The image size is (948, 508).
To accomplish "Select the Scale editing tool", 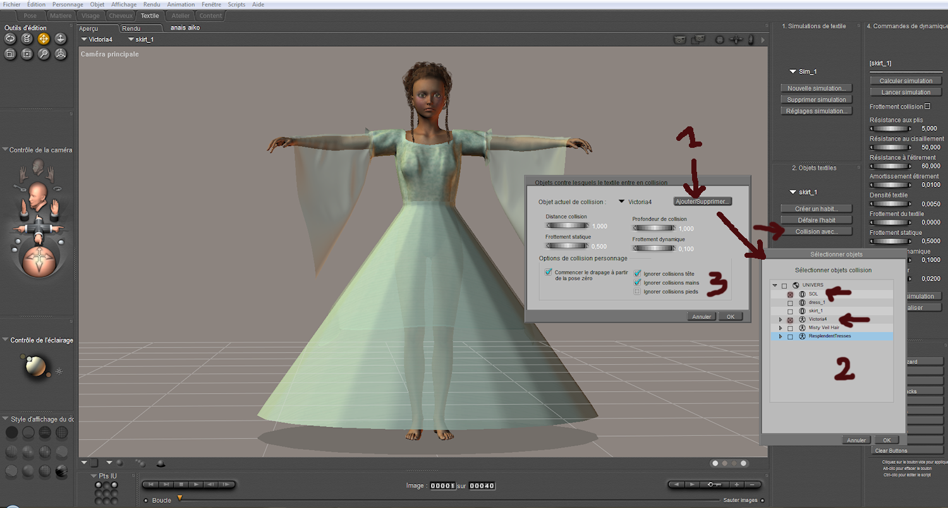I will tap(10, 54).
